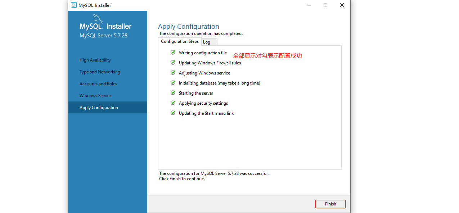This screenshot has width=459, height=213.
Task: Click the MySQL Server 5.7.28 sidebar label
Action: (x=103, y=36)
